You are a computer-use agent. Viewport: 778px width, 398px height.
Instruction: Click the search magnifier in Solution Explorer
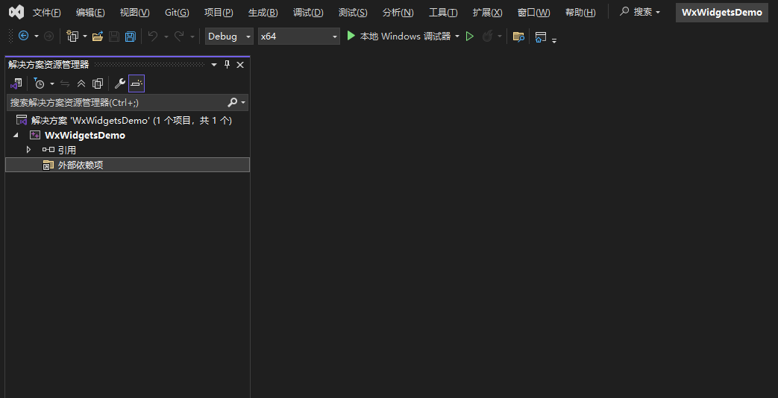click(x=232, y=103)
